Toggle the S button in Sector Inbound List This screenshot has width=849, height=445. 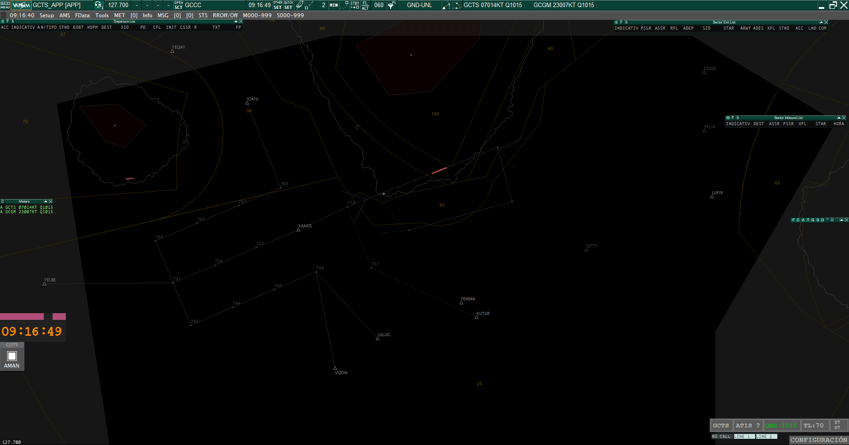pyautogui.click(x=738, y=118)
